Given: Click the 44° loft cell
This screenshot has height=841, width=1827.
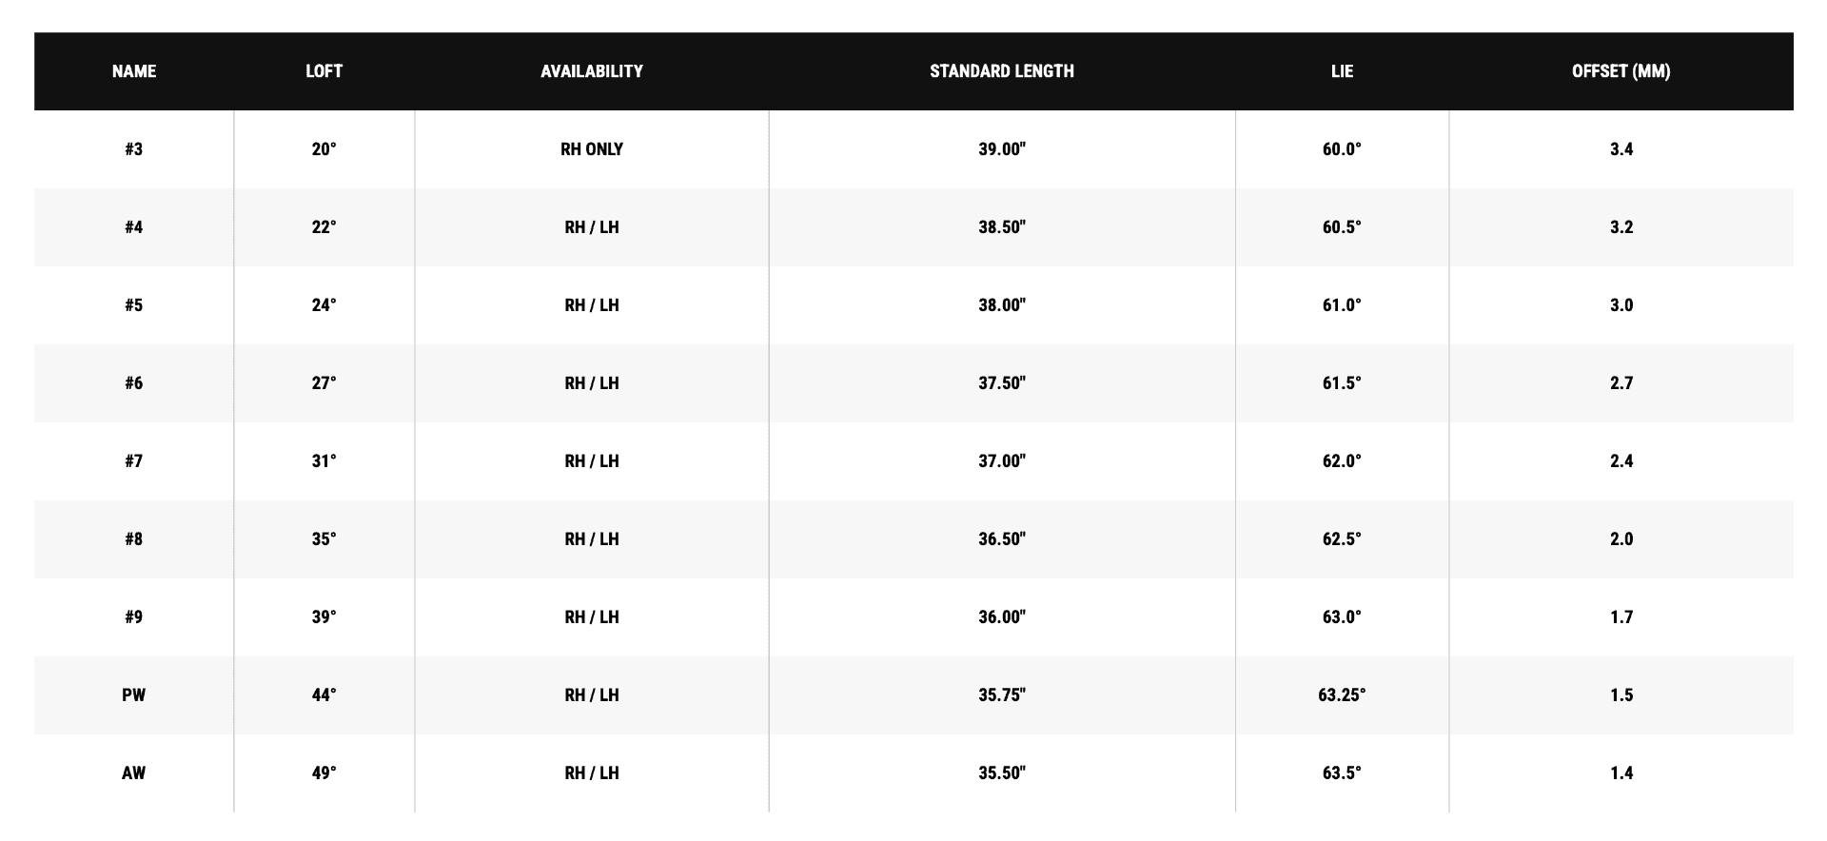Looking at the screenshot, I should coord(324,695).
